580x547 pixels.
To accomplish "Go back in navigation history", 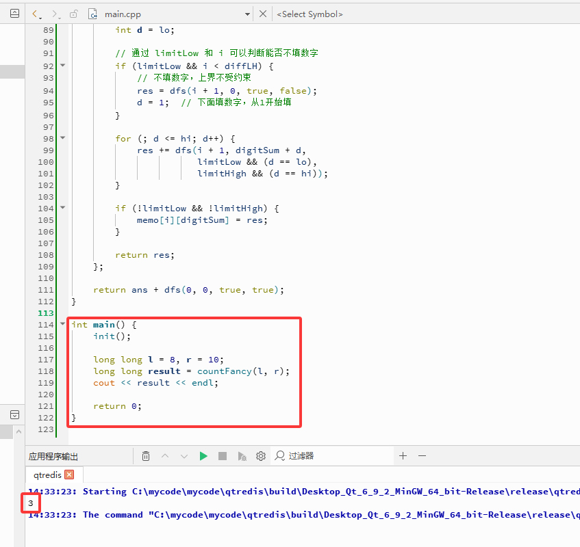I will pos(35,14).
